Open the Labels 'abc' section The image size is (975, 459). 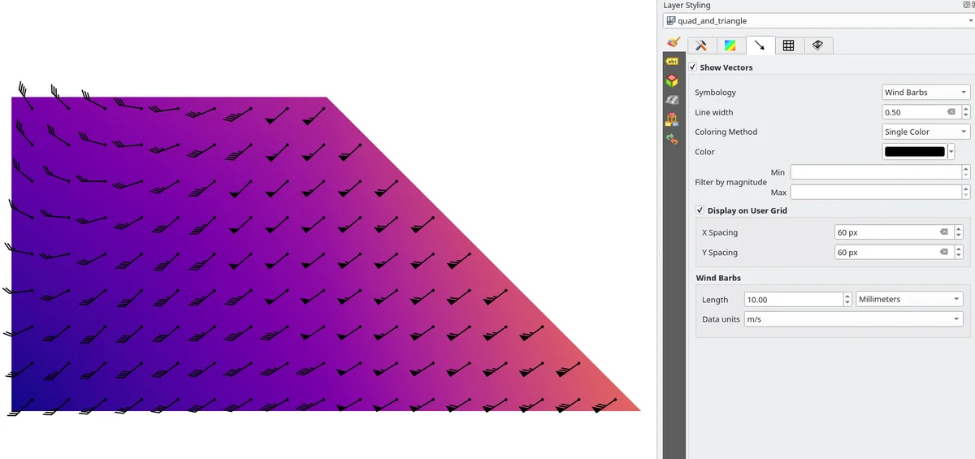tap(673, 62)
